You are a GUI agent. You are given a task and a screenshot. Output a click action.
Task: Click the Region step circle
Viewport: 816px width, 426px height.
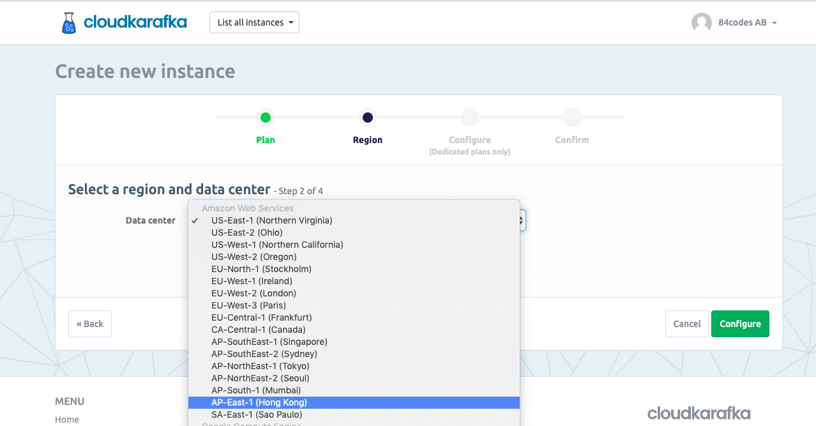[x=368, y=118]
